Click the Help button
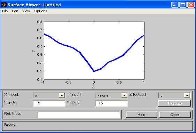 pyautogui.click(x=141, y=115)
